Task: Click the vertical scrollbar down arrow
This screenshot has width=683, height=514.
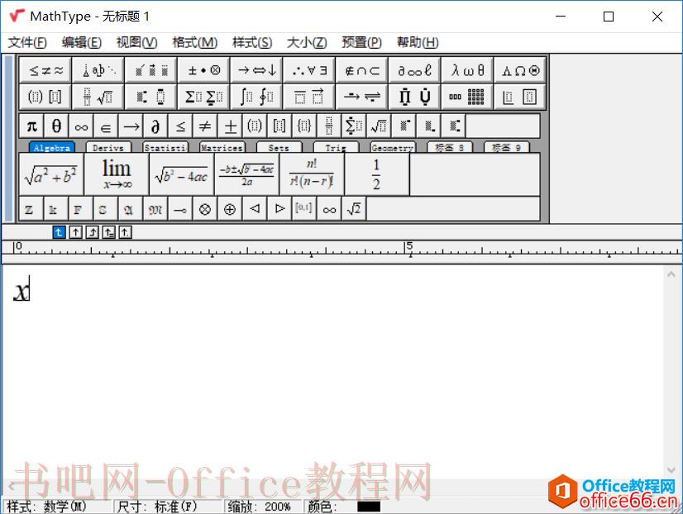Action: [x=671, y=470]
